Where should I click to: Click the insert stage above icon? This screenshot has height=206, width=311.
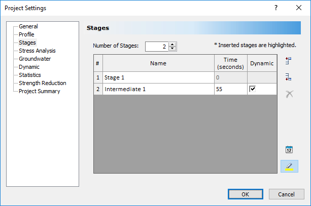click(289, 61)
